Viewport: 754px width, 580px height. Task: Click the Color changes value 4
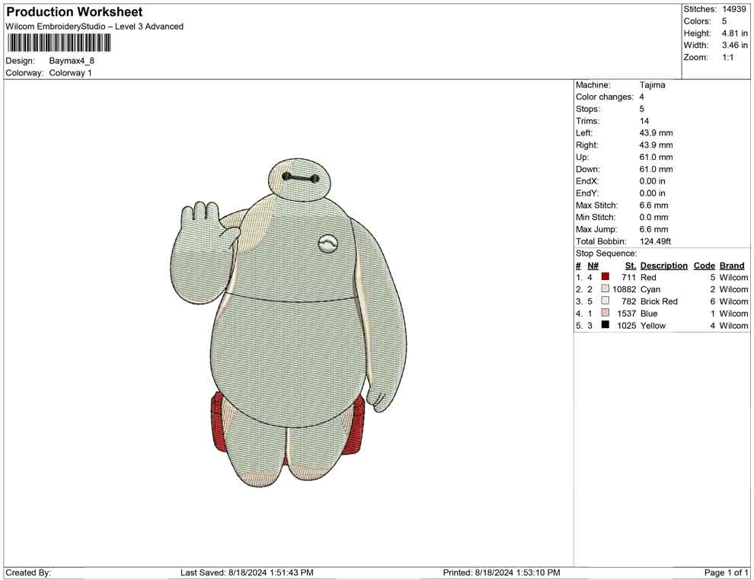(x=641, y=97)
